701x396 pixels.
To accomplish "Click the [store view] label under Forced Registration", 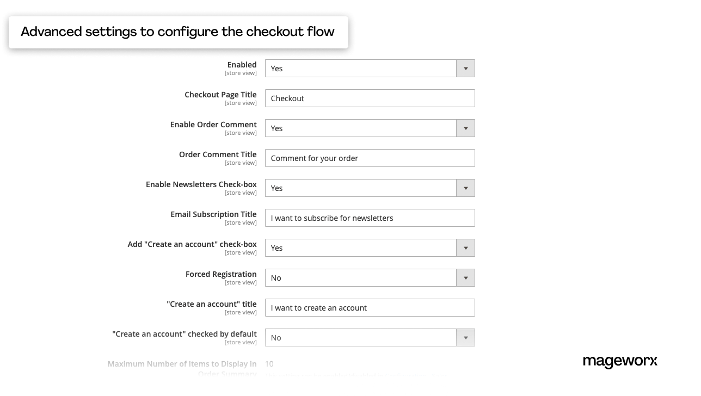I will click(241, 282).
